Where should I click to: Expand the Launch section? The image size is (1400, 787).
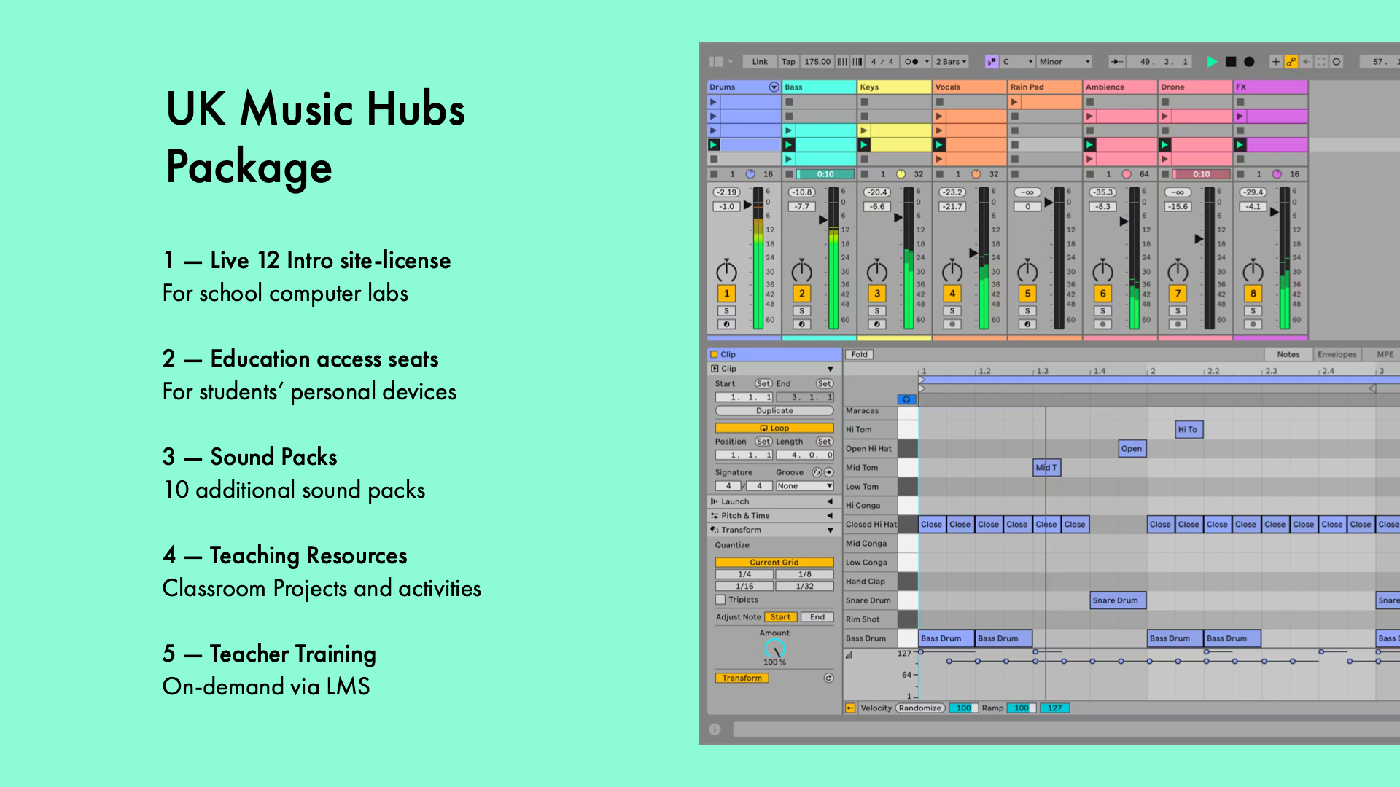point(830,502)
